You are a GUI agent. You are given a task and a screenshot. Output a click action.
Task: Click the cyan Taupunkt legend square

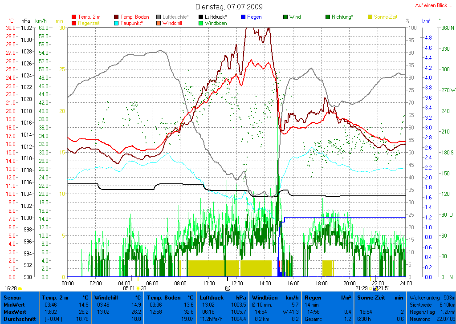(x=117, y=23)
